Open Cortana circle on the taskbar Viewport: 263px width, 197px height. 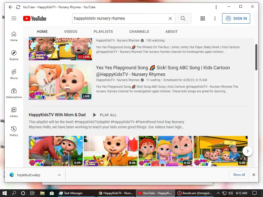23,193
